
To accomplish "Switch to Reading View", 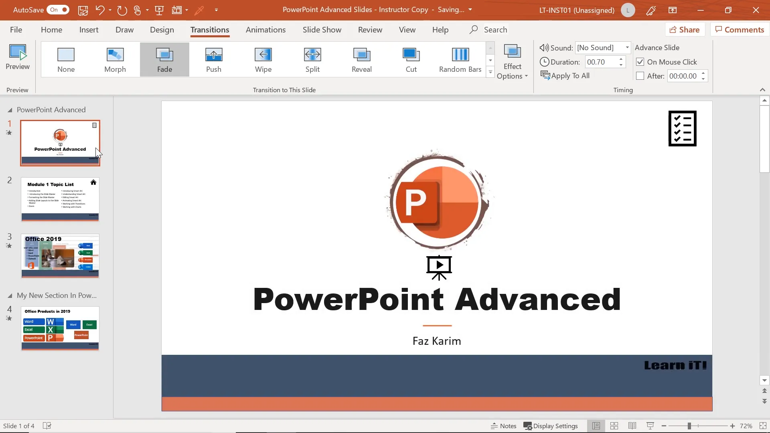I will point(632,426).
